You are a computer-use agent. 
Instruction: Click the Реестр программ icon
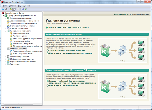(11, 36)
